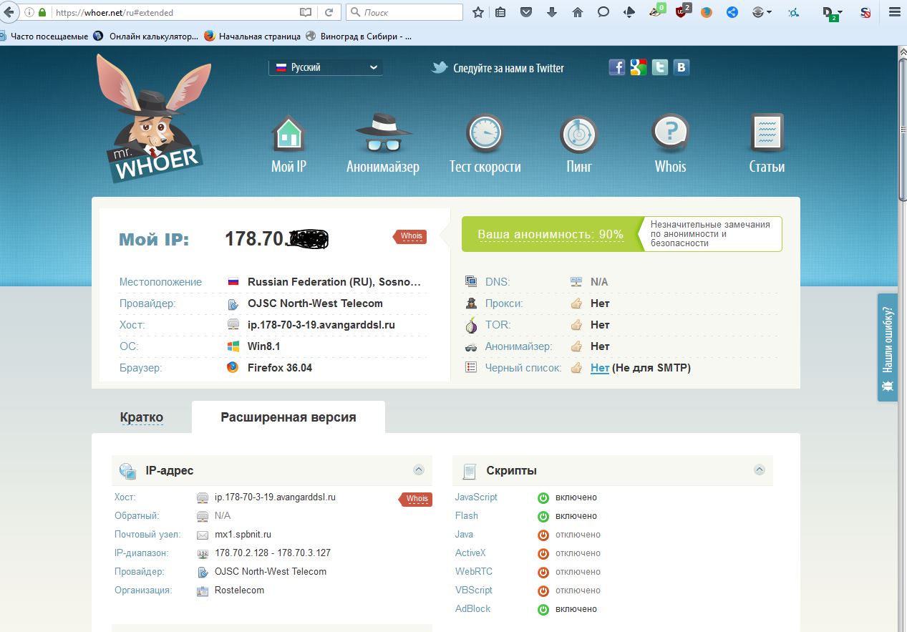Click the red Whois tag beside Мой IP
Screen dimensions: 907x632
410,236
